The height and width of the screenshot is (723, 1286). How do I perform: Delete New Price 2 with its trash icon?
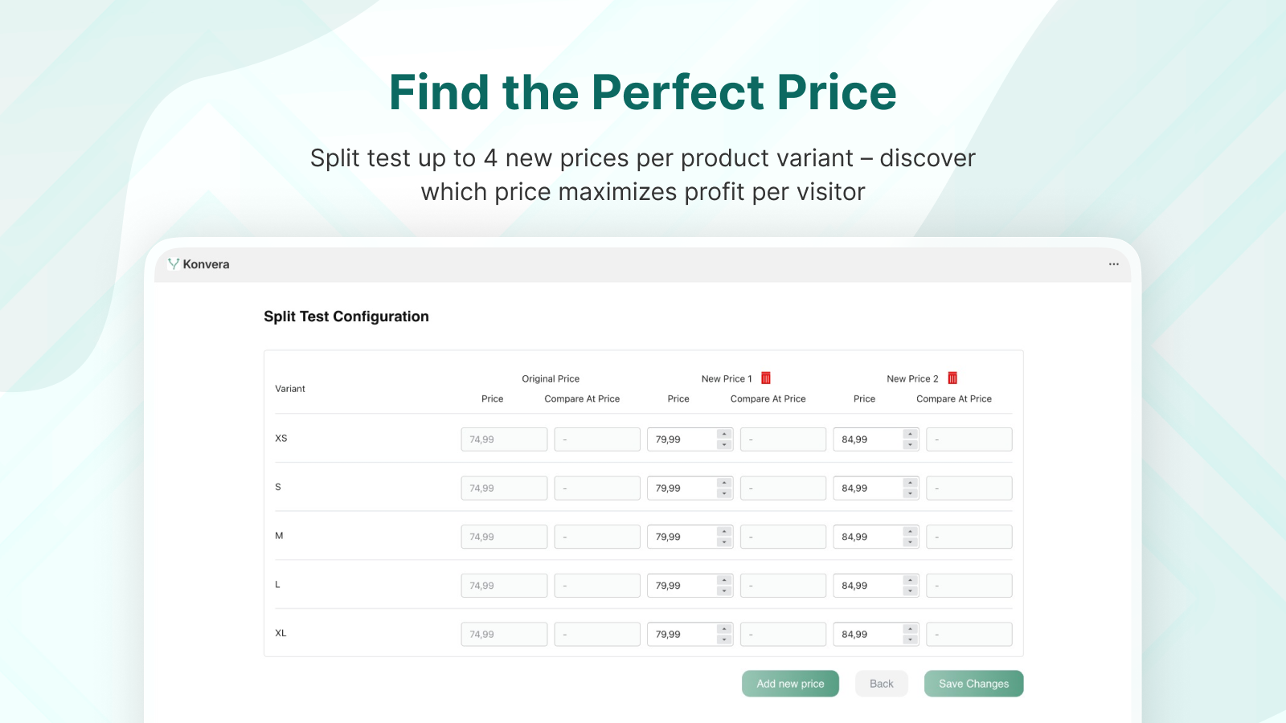coord(952,378)
